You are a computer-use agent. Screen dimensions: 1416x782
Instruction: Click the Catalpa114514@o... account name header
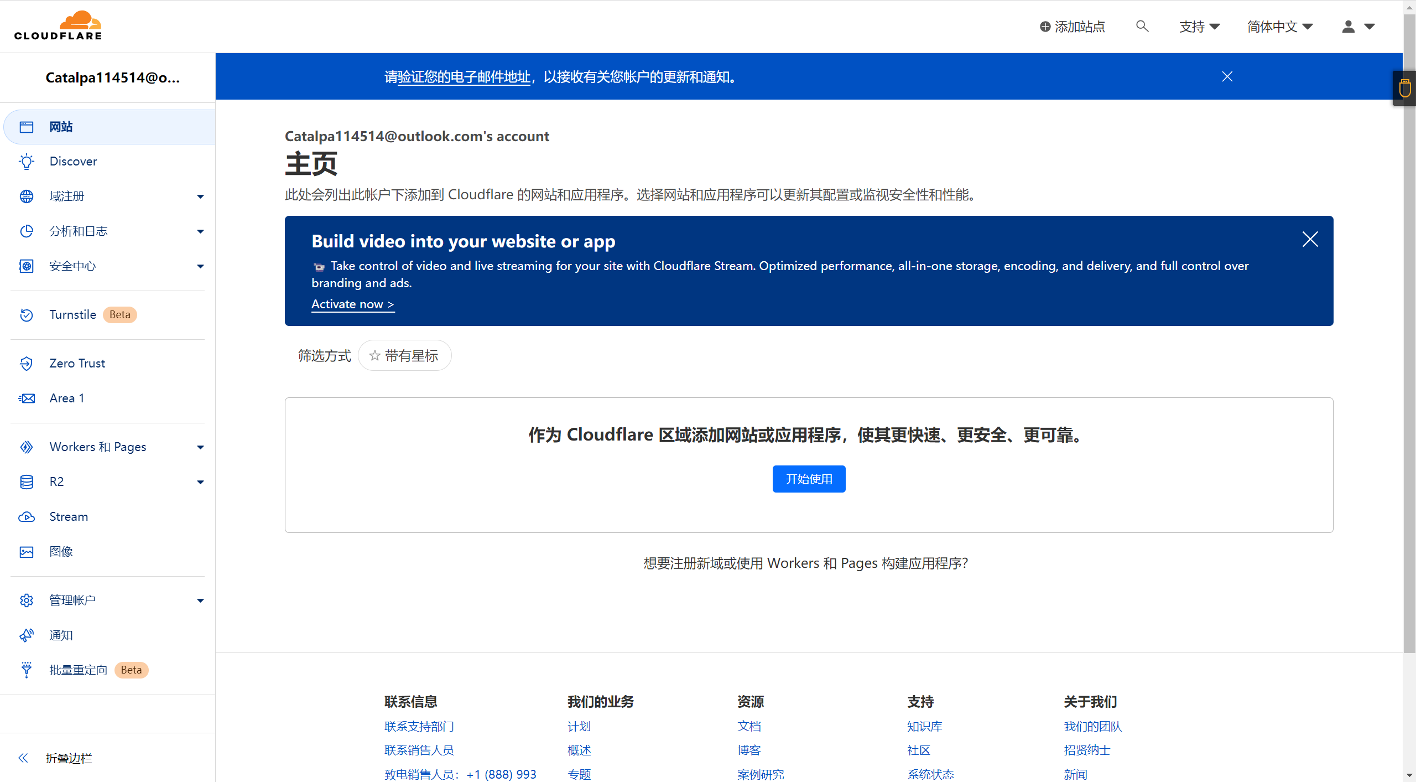click(112, 77)
